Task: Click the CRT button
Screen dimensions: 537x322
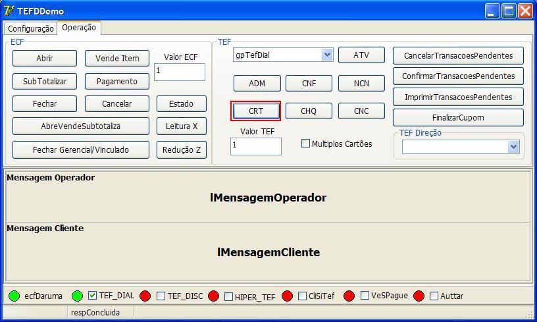Action: click(x=256, y=111)
